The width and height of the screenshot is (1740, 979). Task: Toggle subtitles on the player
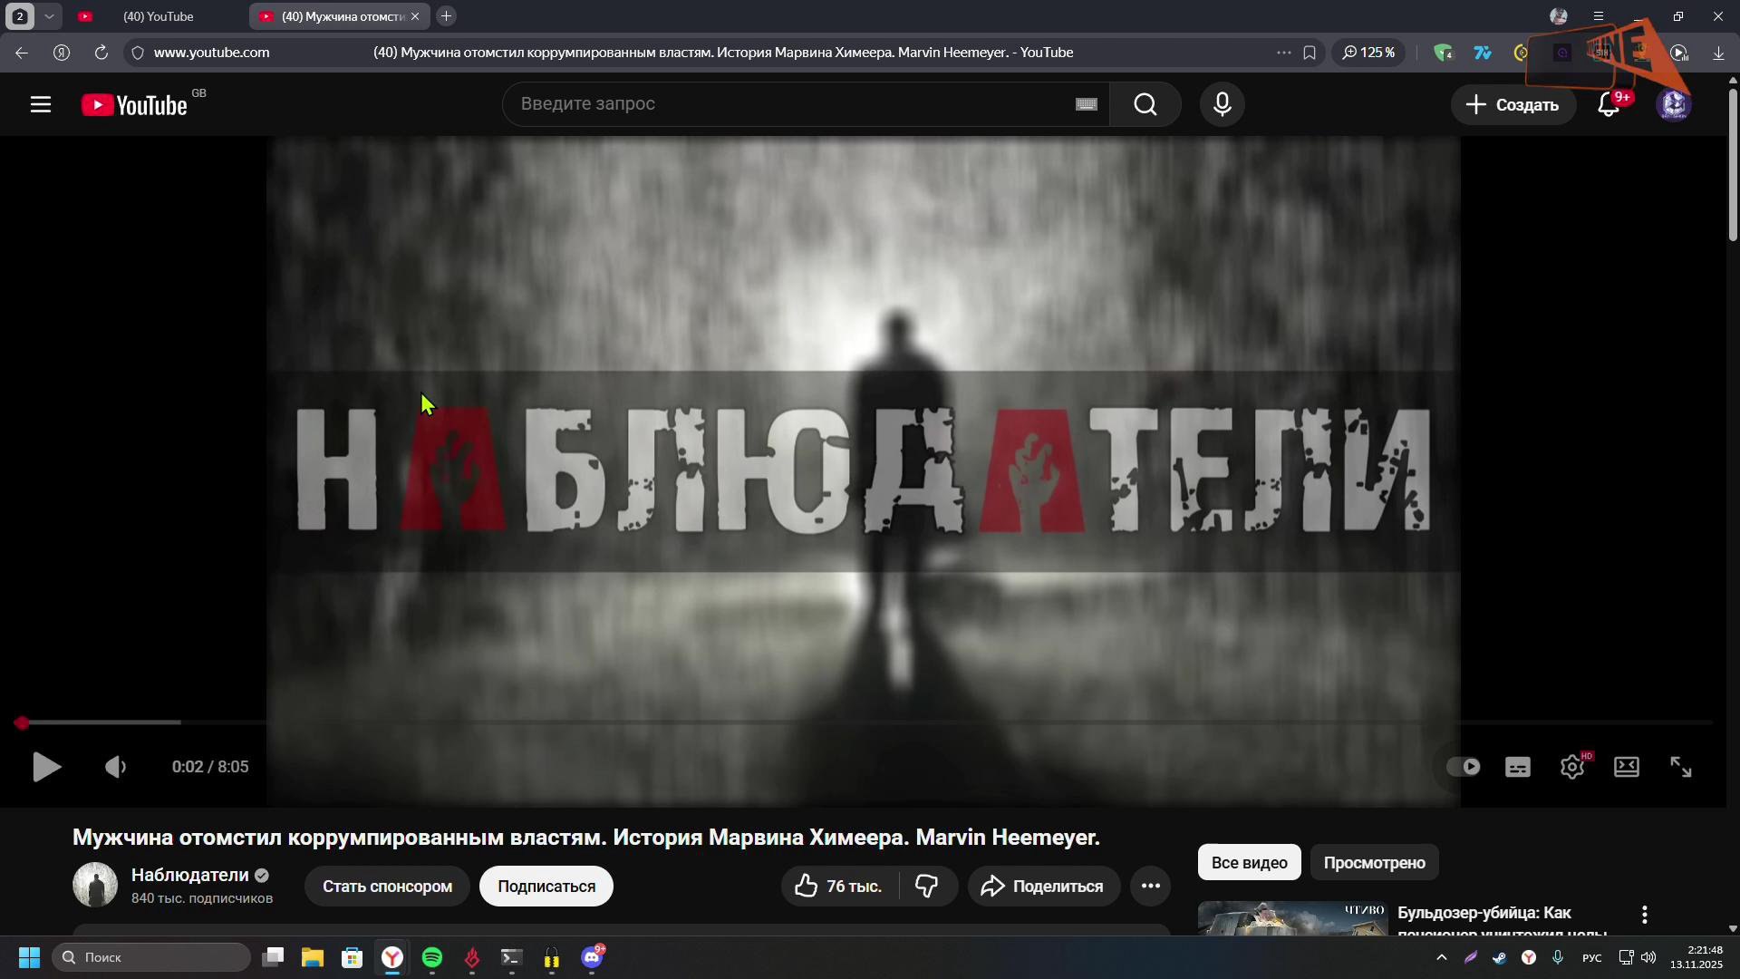(1518, 768)
